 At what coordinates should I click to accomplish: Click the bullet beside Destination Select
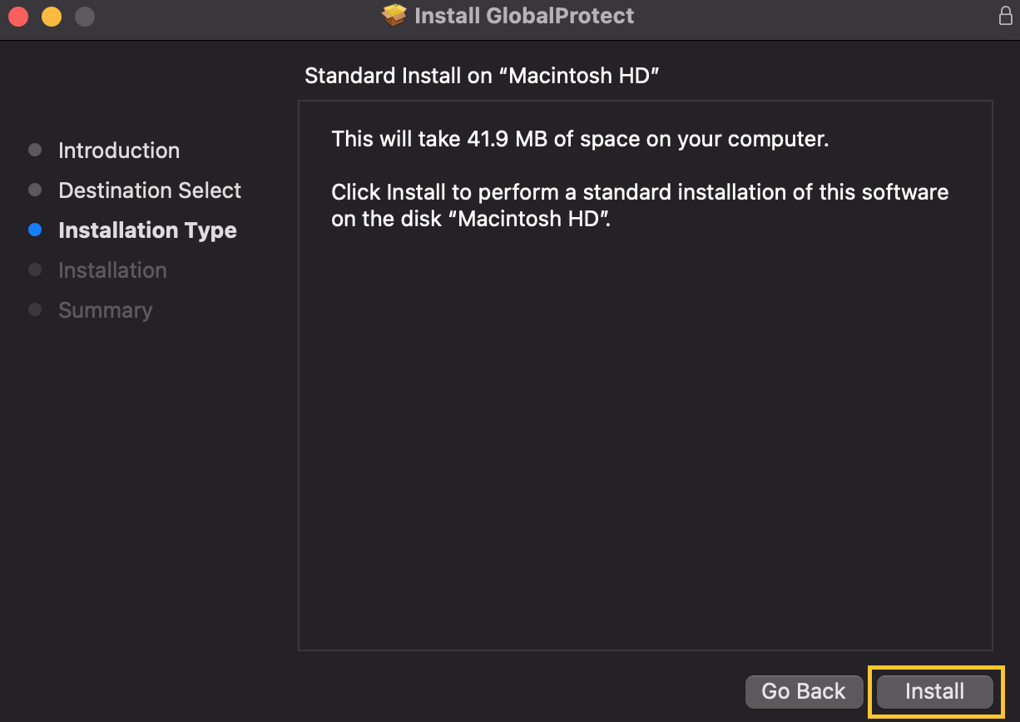click(x=35, y=190)
